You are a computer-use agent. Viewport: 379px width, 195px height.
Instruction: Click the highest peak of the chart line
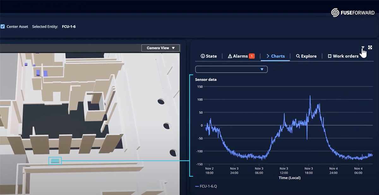click(310, 96)
